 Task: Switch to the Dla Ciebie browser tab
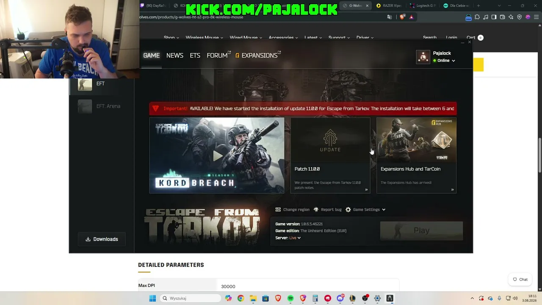(456, 6)
